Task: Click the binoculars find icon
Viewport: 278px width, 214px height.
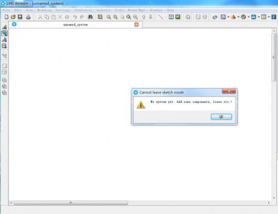Action: tap(90, 17)
